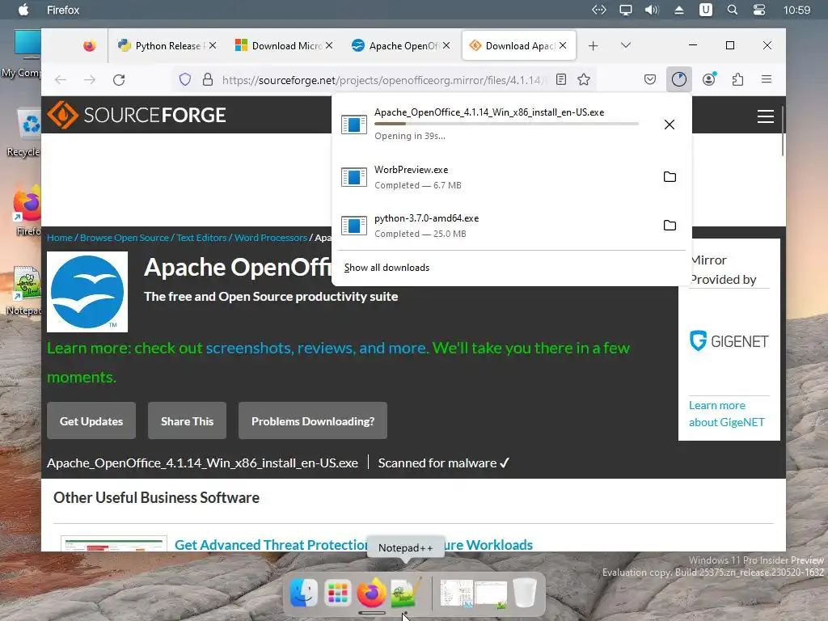
Task: Open the extensions puzzle icon
Action: click(737, 80)
